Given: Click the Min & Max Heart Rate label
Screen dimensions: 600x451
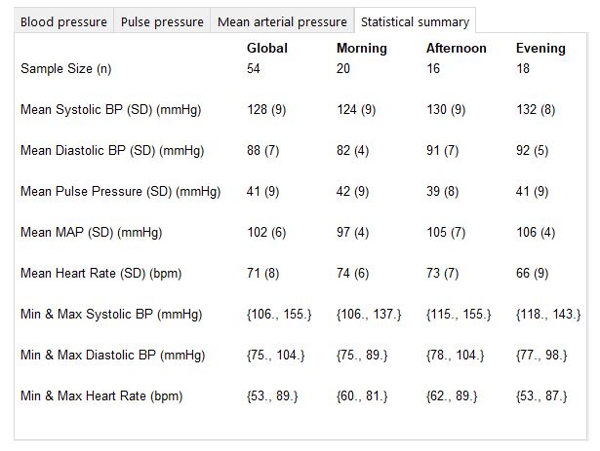Looking at the screenshot, I should click(101, 396).
